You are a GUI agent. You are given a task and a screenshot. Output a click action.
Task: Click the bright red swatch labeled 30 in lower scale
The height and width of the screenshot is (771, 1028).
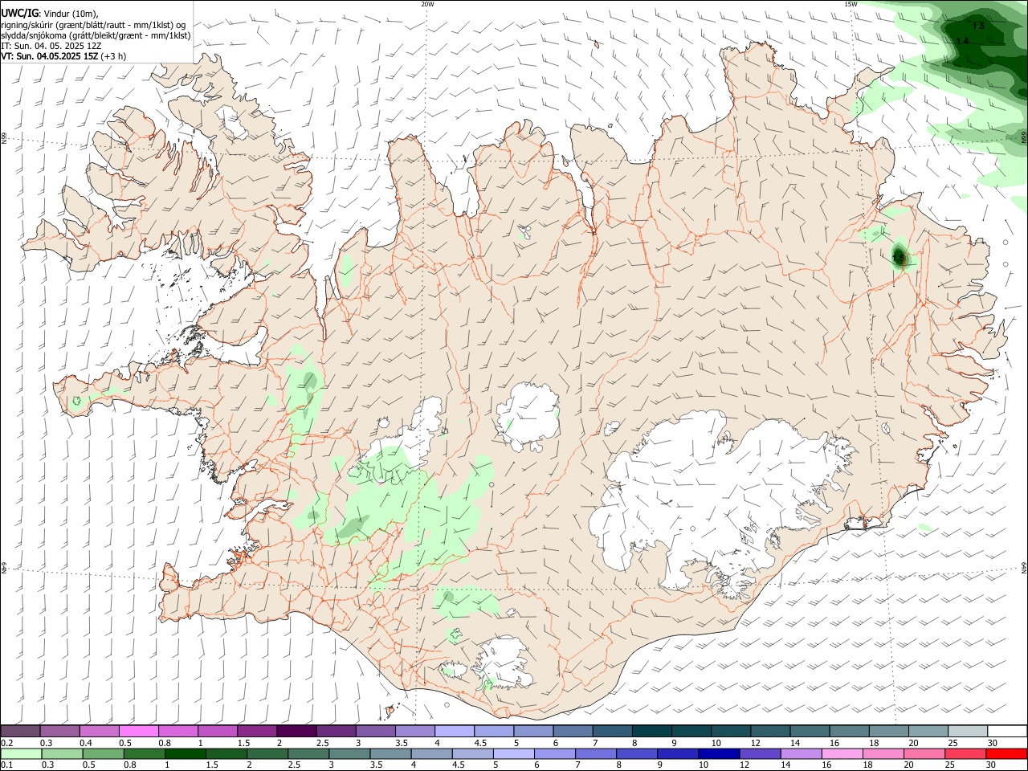point(1006,754)
